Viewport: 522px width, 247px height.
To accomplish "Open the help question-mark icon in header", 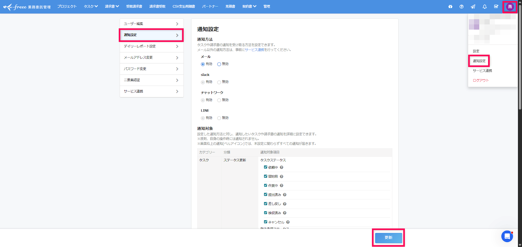I will click(x=461, y=7).
